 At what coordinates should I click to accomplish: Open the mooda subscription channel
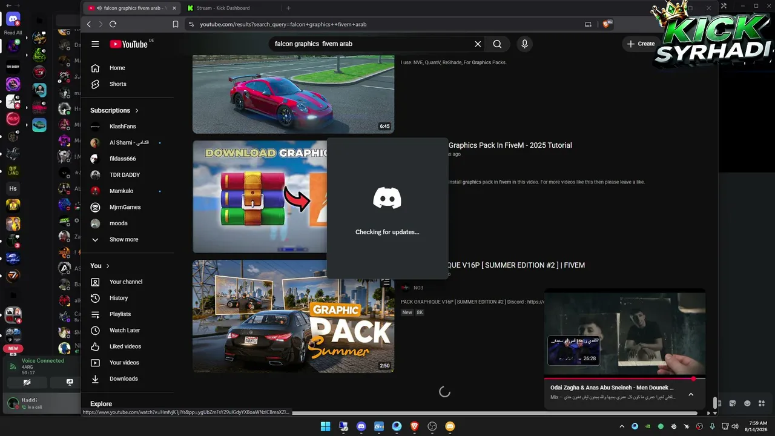(x=118, y=223)
